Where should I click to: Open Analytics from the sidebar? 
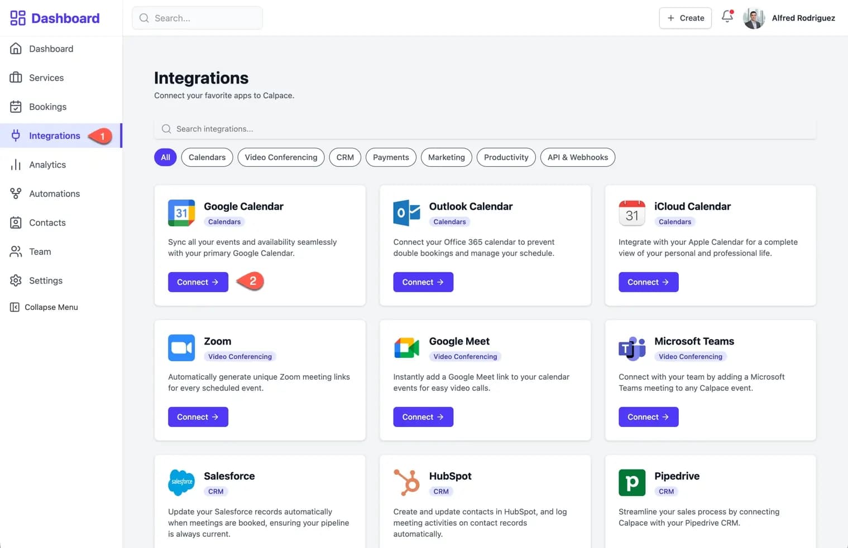tap(47, 165)
